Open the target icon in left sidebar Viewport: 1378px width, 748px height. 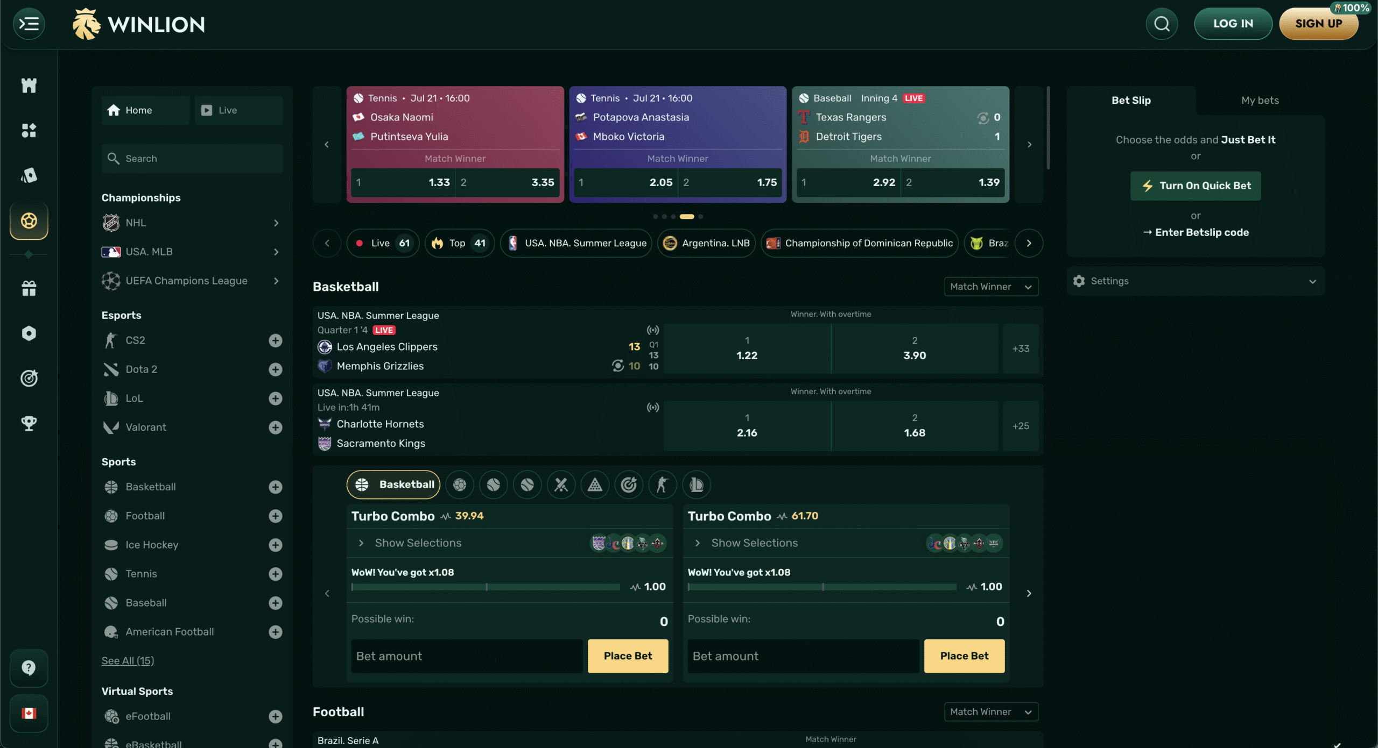(29, 378)
